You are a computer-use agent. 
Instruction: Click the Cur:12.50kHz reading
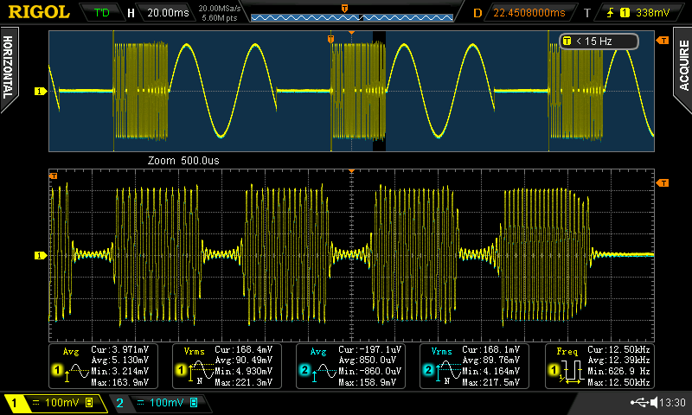click(618, 350)
